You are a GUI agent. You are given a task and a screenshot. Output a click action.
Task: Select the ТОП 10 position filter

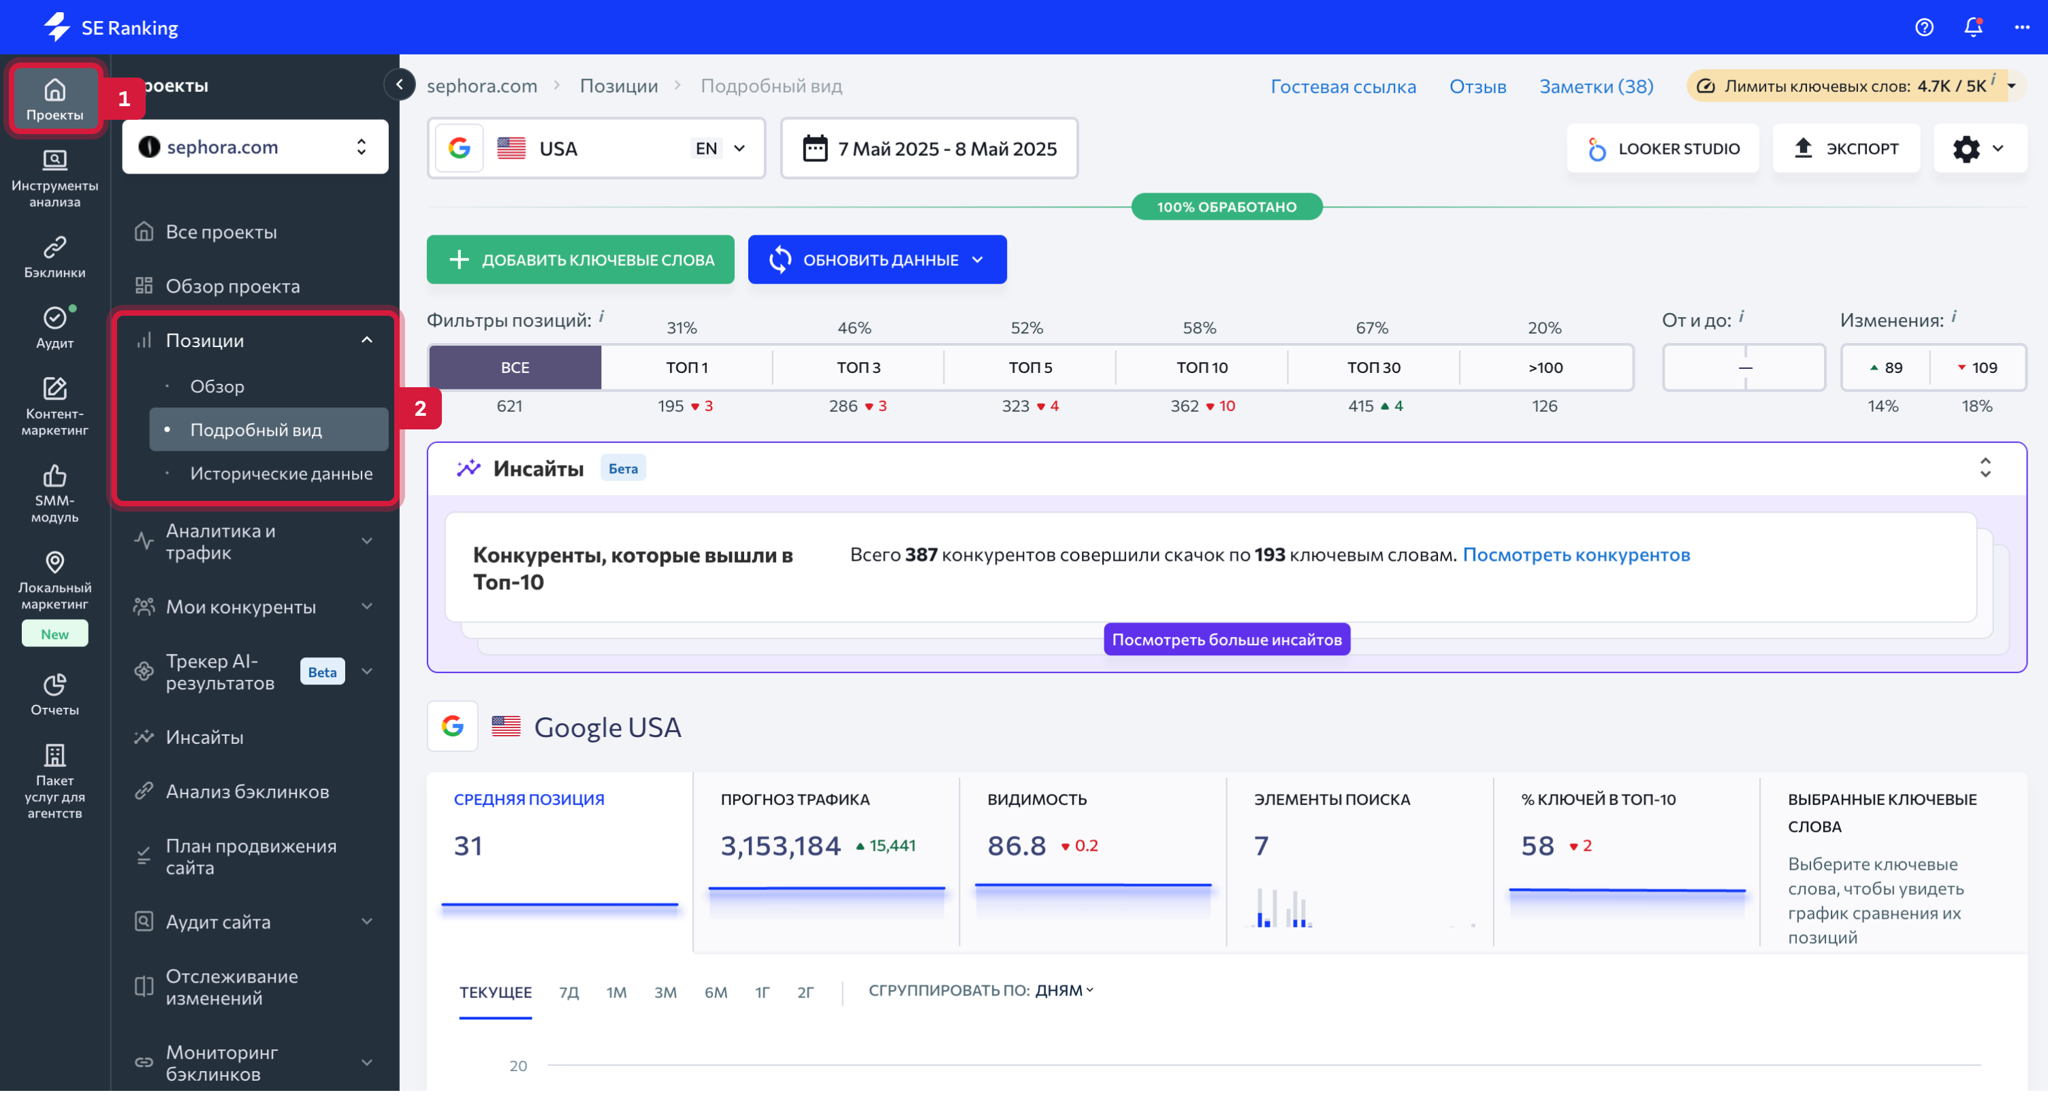[1201, 368]
